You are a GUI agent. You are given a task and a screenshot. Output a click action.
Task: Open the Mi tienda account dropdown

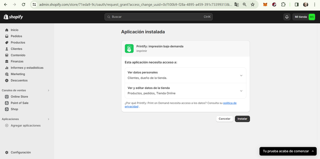point(304,17)
